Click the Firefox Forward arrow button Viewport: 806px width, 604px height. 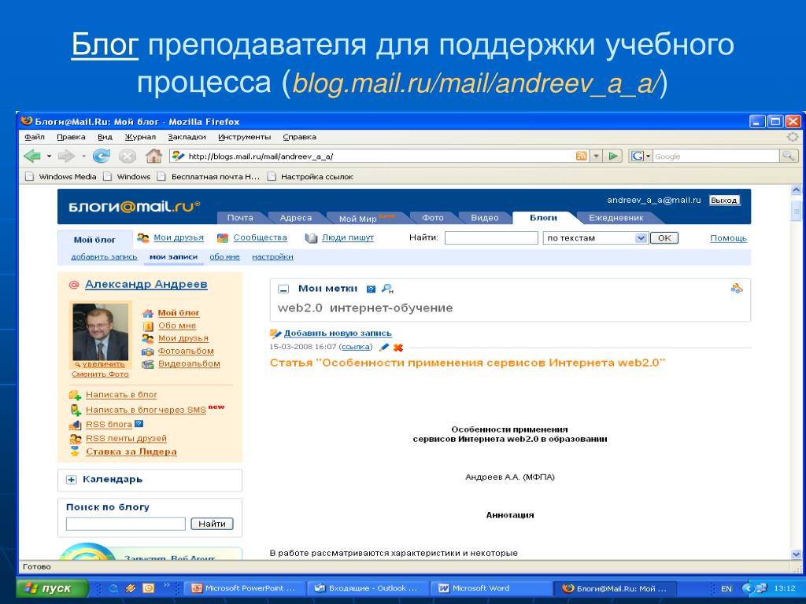[66, 157]
